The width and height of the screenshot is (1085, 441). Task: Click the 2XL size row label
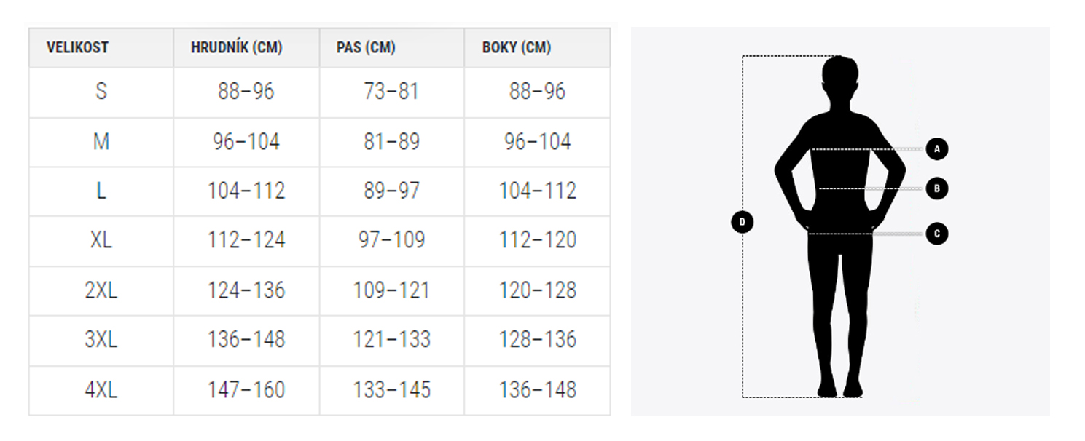[x=101, y=290]
